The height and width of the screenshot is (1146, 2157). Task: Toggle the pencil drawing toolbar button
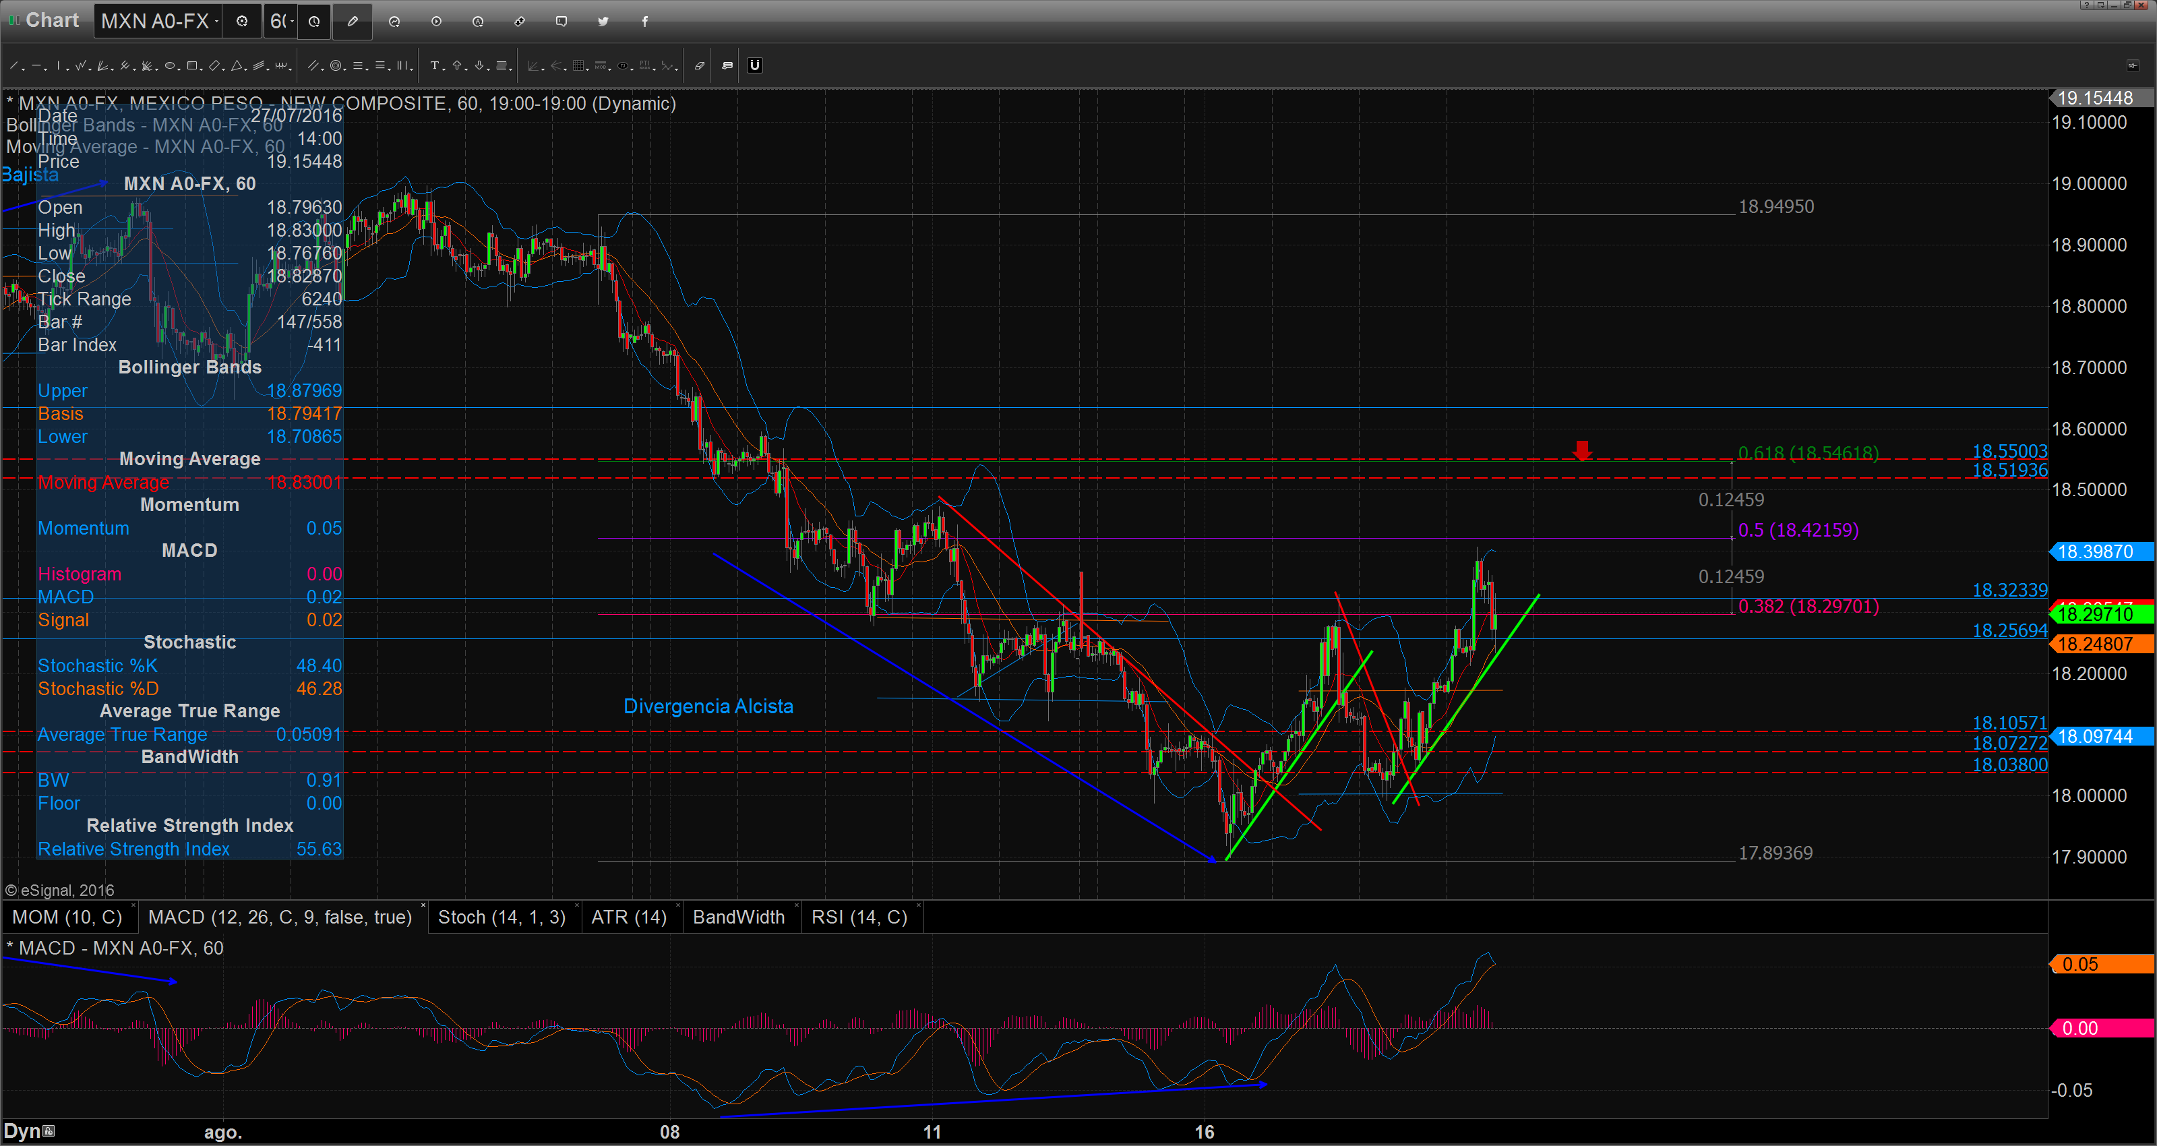pyautogui.click(x=353, y=21)
